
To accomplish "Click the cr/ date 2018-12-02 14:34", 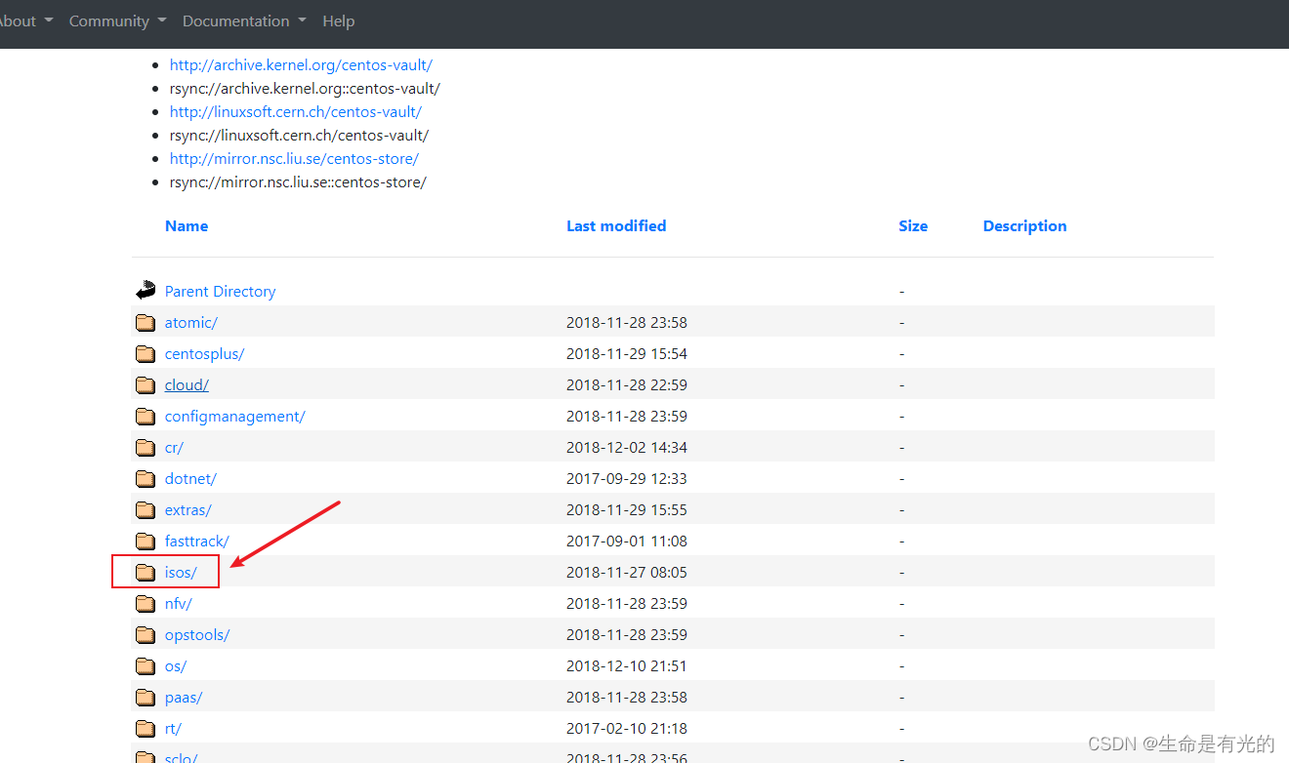I will pos(627,447).
